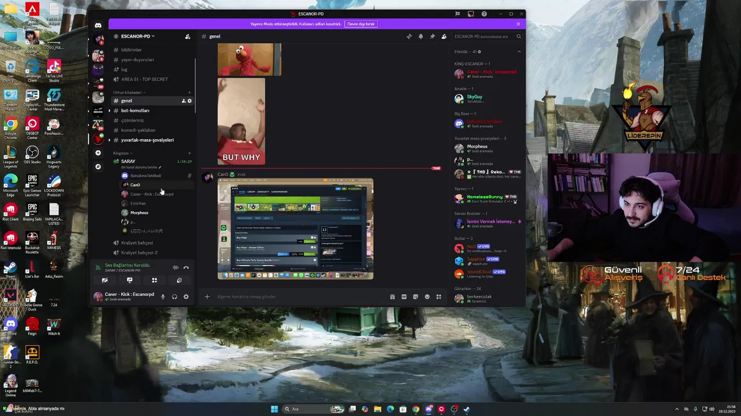Open sticker picker in message bar
This screenshot has height=416, width=741.
point(416,297)
